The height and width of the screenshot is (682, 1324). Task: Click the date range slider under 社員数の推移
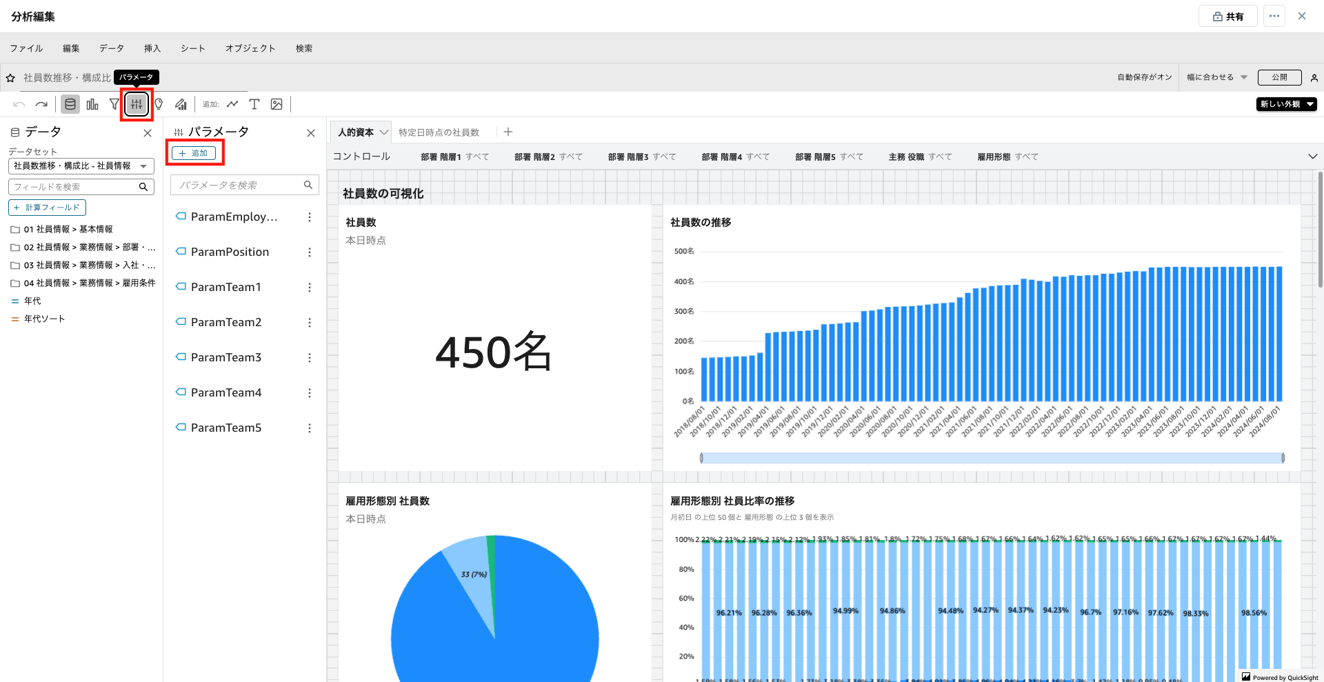[992, 458]
